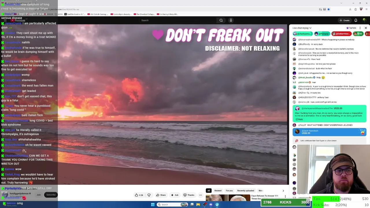Subscribe to the channel
The image size is (370, 208).
pyautogui.click(x=51, y=195)
